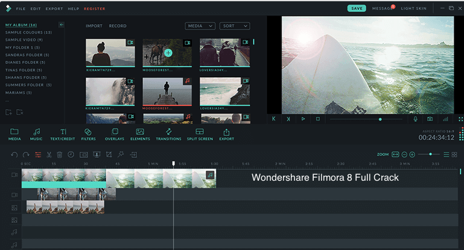Open the speed/duration clock tool
464x250 pixels.
(x=71, y=154)
